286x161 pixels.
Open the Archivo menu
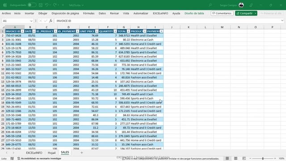(6, 13)
